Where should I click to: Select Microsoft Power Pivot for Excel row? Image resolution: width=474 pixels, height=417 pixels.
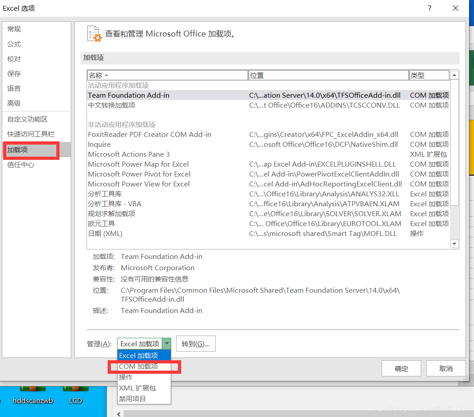(268, 174)
